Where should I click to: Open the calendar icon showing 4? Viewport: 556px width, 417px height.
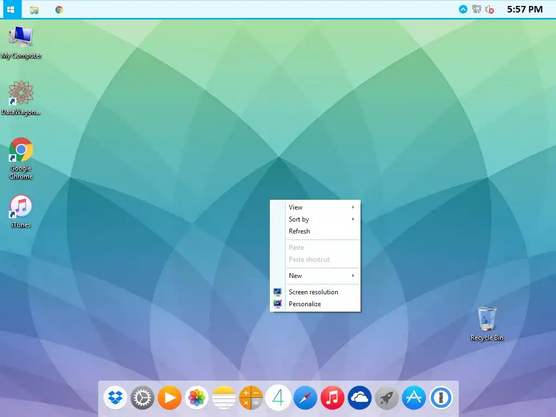coord(278,397)
